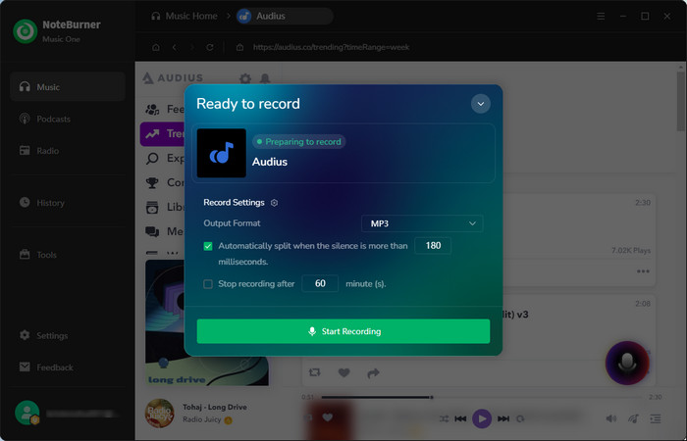Open Feedback in the sidebar

[x=68, y=367]
